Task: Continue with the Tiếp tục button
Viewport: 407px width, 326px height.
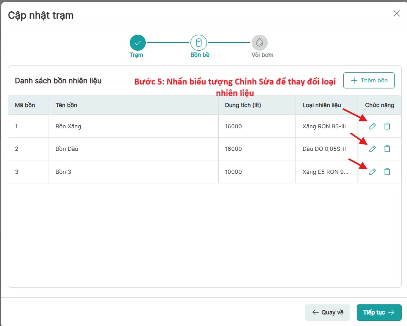Action: point(379,312)
